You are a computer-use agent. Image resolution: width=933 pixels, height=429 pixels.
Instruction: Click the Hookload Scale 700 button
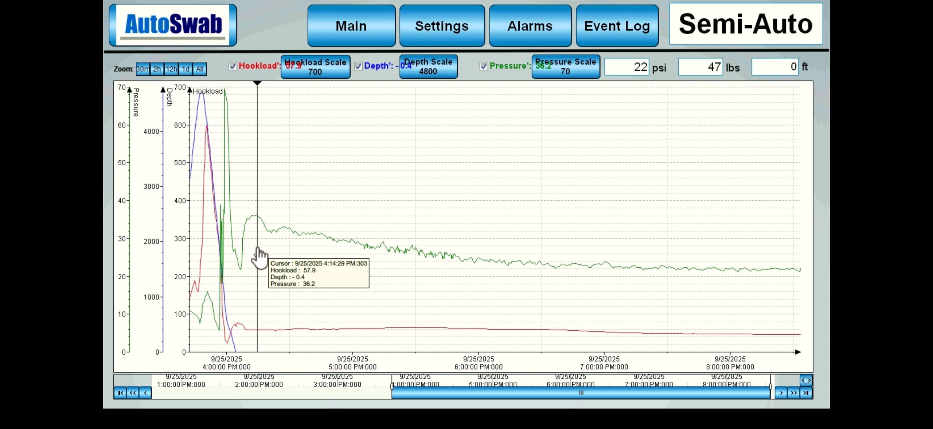[316, 67]
